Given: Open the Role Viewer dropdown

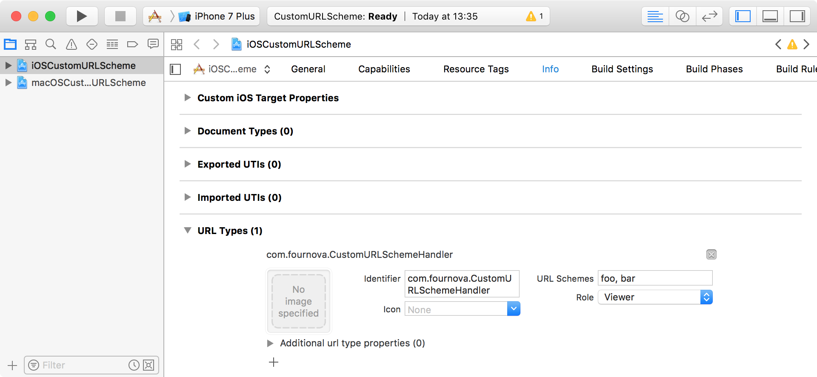Looking at the screenshot, I should click(655, 297).
